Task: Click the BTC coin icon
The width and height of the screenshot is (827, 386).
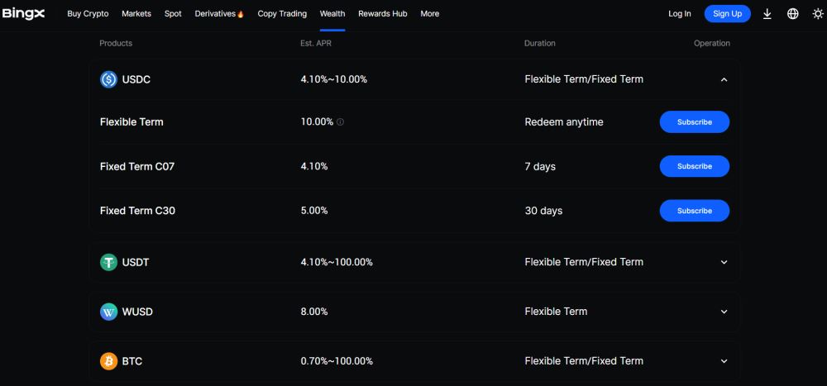Action: [108, 361]
